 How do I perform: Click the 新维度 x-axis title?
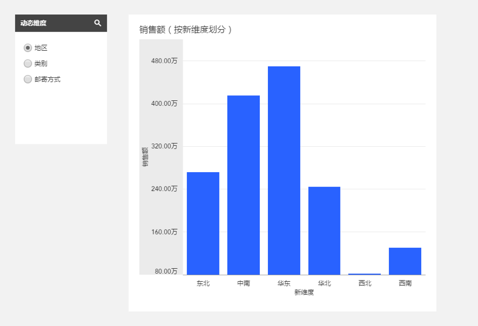coord(304,292)
